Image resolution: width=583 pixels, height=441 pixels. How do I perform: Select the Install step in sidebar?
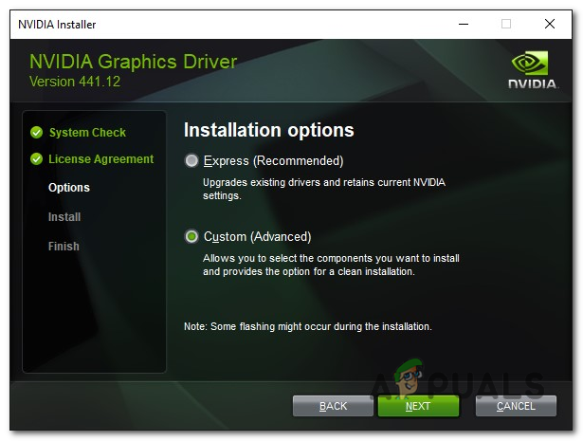(x=64, y=217)
